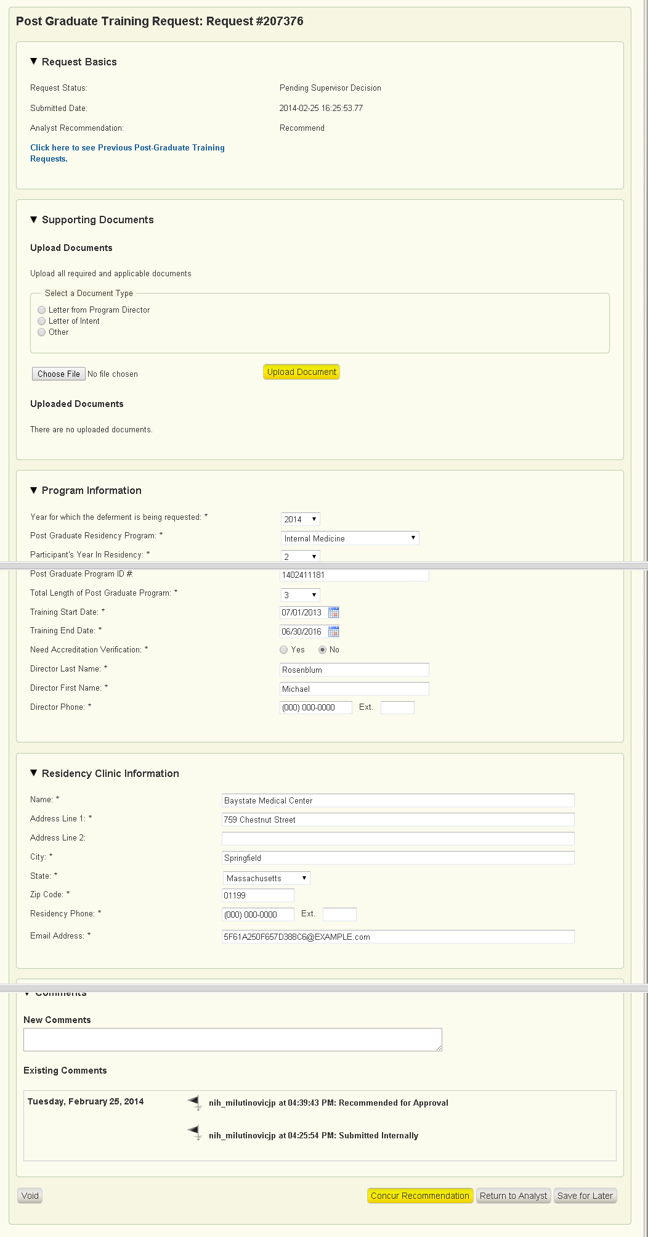
Task: Collapse the Program Information section
Action: (x=34, y=490)
